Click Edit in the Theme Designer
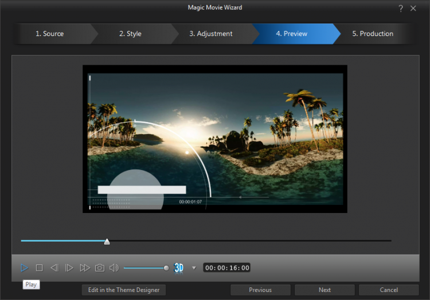The image size is (430, 300). [x=124, y=290]
